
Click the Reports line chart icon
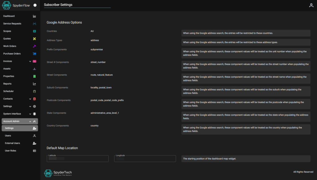[35, 84]
